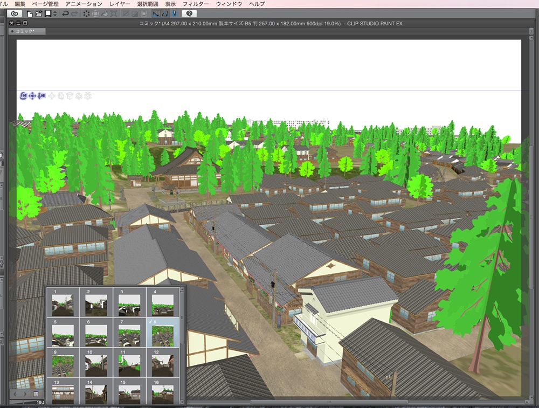Go to the previous camera preset arrow
The image size is (539, 408).
tap(15, 394)
